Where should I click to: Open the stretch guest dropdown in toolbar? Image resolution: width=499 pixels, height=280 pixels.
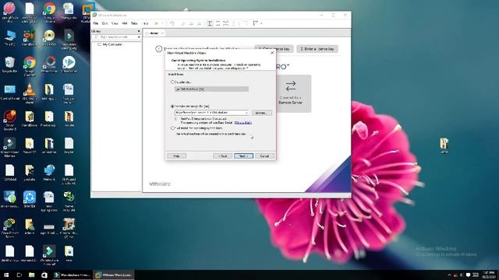[261, 23]
